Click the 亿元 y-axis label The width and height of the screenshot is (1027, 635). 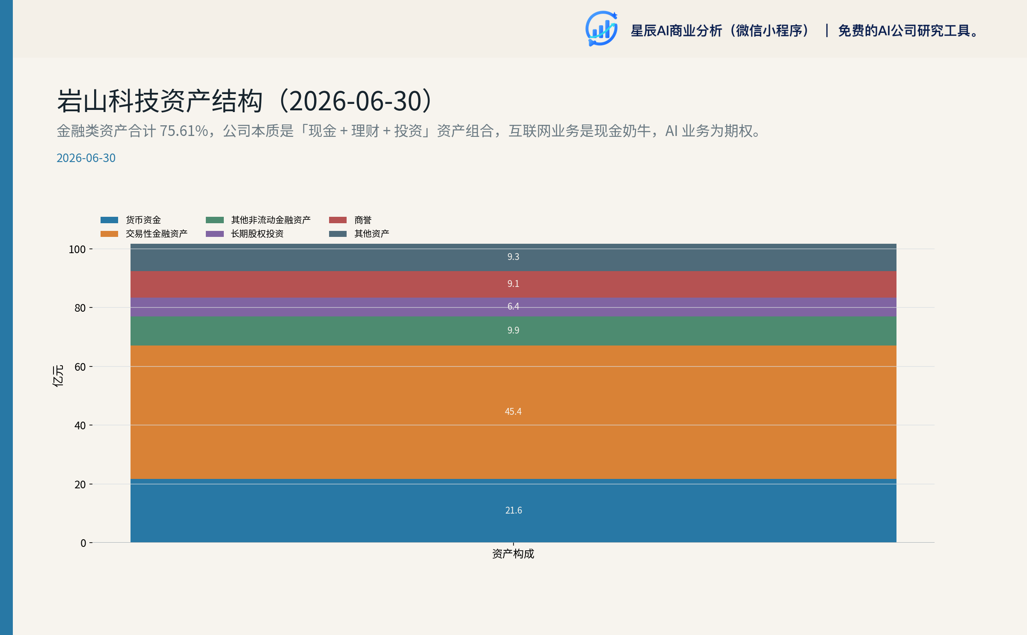pos(58,376)
